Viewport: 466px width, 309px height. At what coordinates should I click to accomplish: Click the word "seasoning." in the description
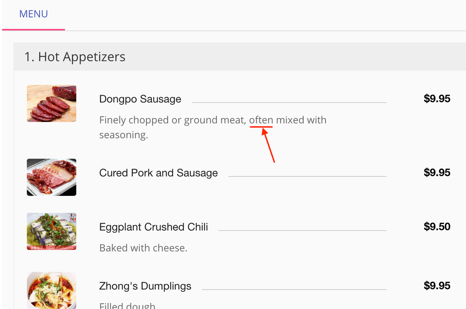123,135
